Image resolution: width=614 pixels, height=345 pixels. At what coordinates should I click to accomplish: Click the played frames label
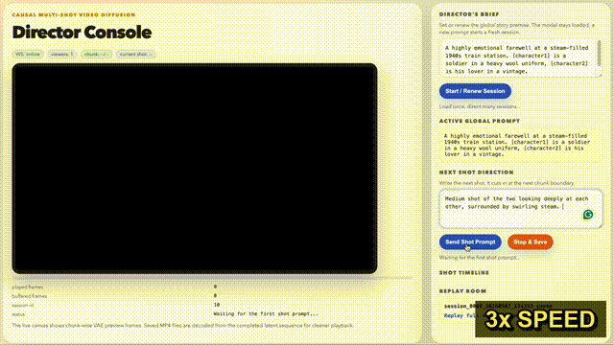28,287
